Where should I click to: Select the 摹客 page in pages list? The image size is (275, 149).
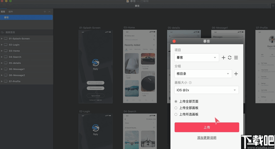pyautogui.click(x=26, y=17)
